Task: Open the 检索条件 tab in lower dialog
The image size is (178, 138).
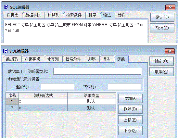Action: [73, 59]
